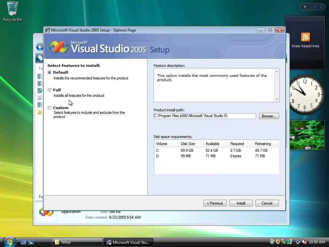This screenshot has width=329, height=247.
Task: Click the 69.9 GB disk size value
Action: coord(187,151)
